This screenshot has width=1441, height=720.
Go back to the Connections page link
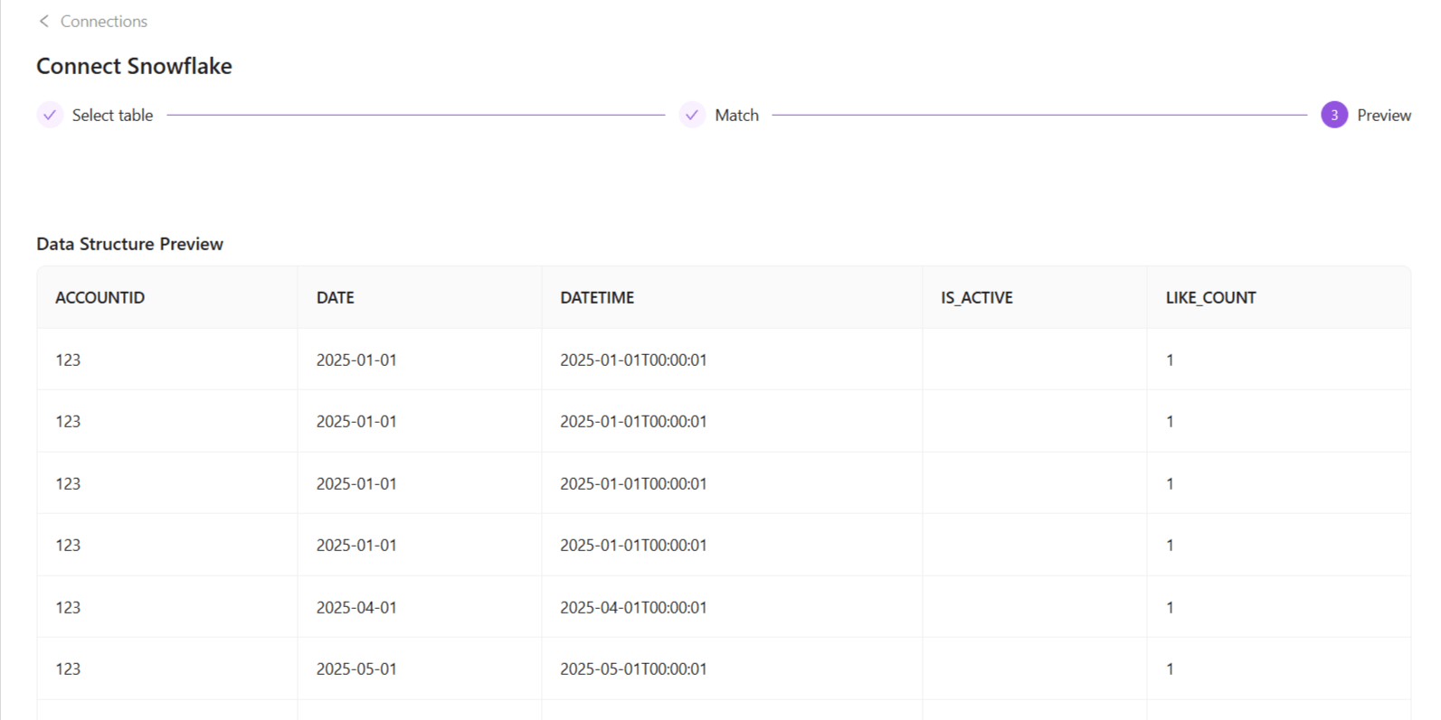tap(103, 21)
